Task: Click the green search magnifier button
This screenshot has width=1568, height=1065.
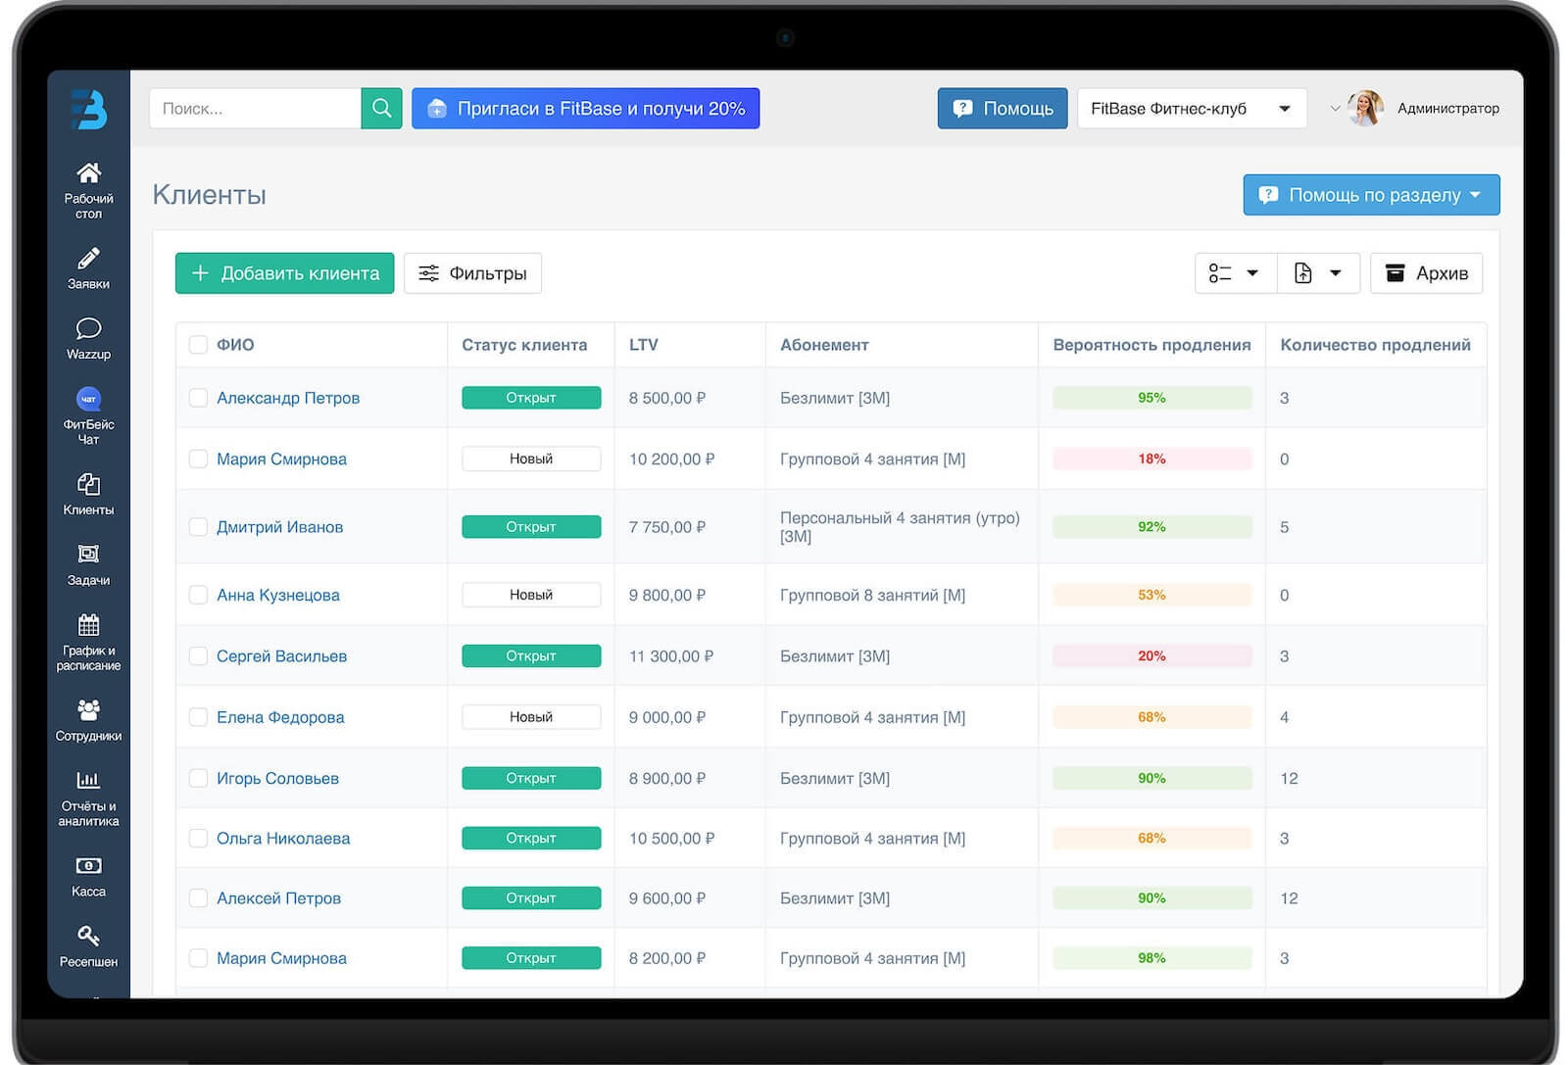Action: 381,109
